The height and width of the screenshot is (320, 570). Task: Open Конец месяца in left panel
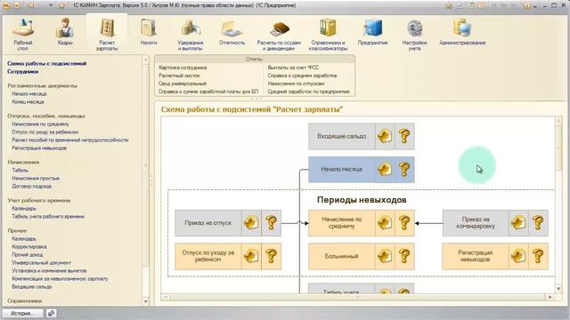click(28, 101)
